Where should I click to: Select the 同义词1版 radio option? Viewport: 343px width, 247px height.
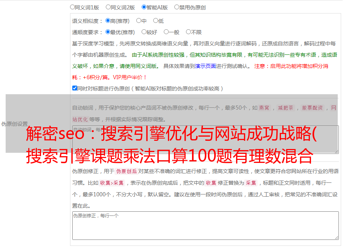[x=72, y=7]
